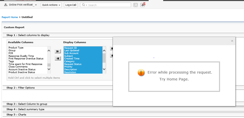The height and width of the screenshot is (118, 244).
Task: Open the notifications bell icon
Action: (x=143, y=5)
